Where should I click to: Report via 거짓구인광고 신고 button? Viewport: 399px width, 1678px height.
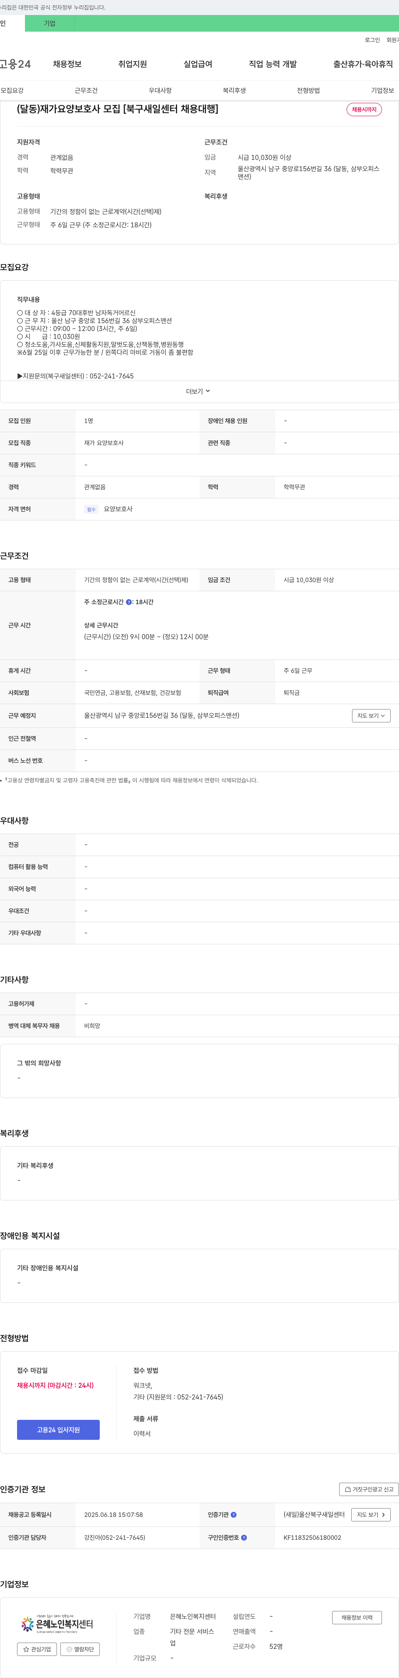tap(369, 1490)
